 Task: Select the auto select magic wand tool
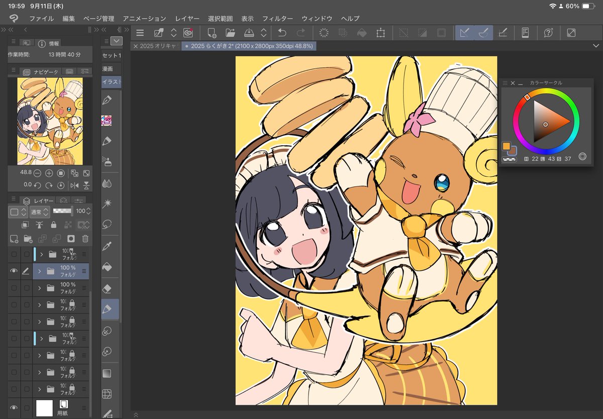pyautogui.click(x=106, y=204)
